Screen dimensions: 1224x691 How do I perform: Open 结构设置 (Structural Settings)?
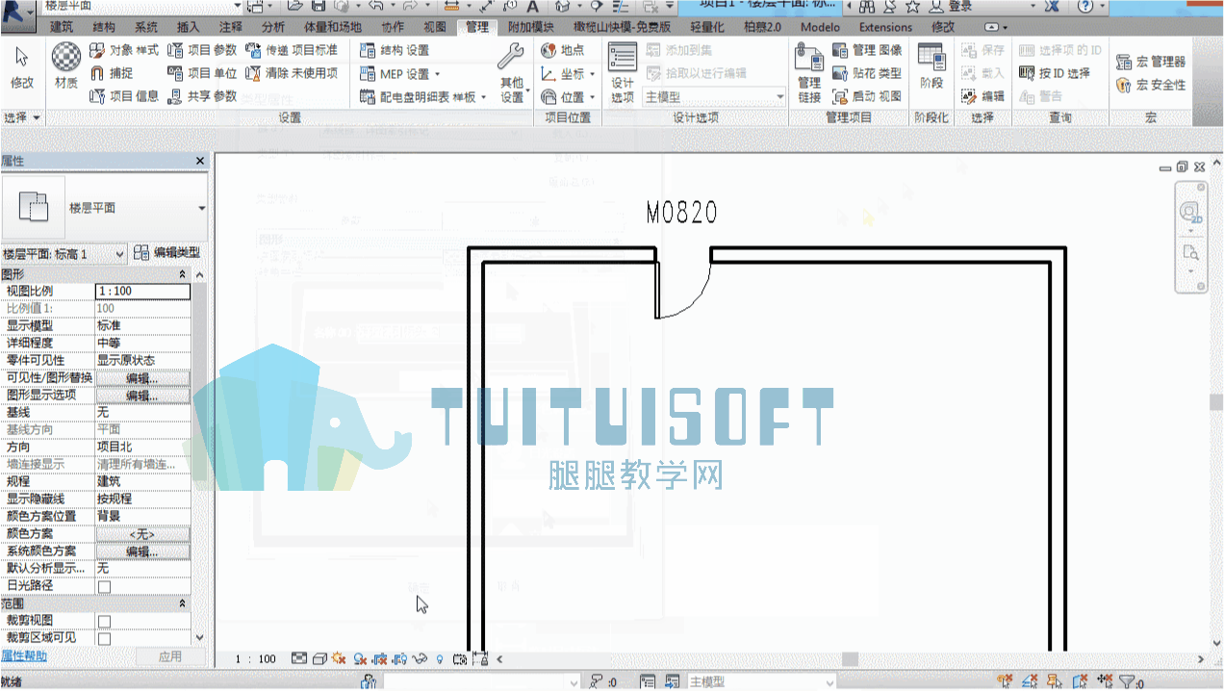click(x=395, y=50)
